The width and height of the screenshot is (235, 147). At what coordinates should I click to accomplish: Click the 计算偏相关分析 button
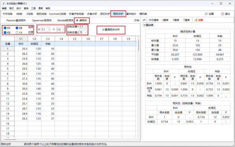[111, 30]
